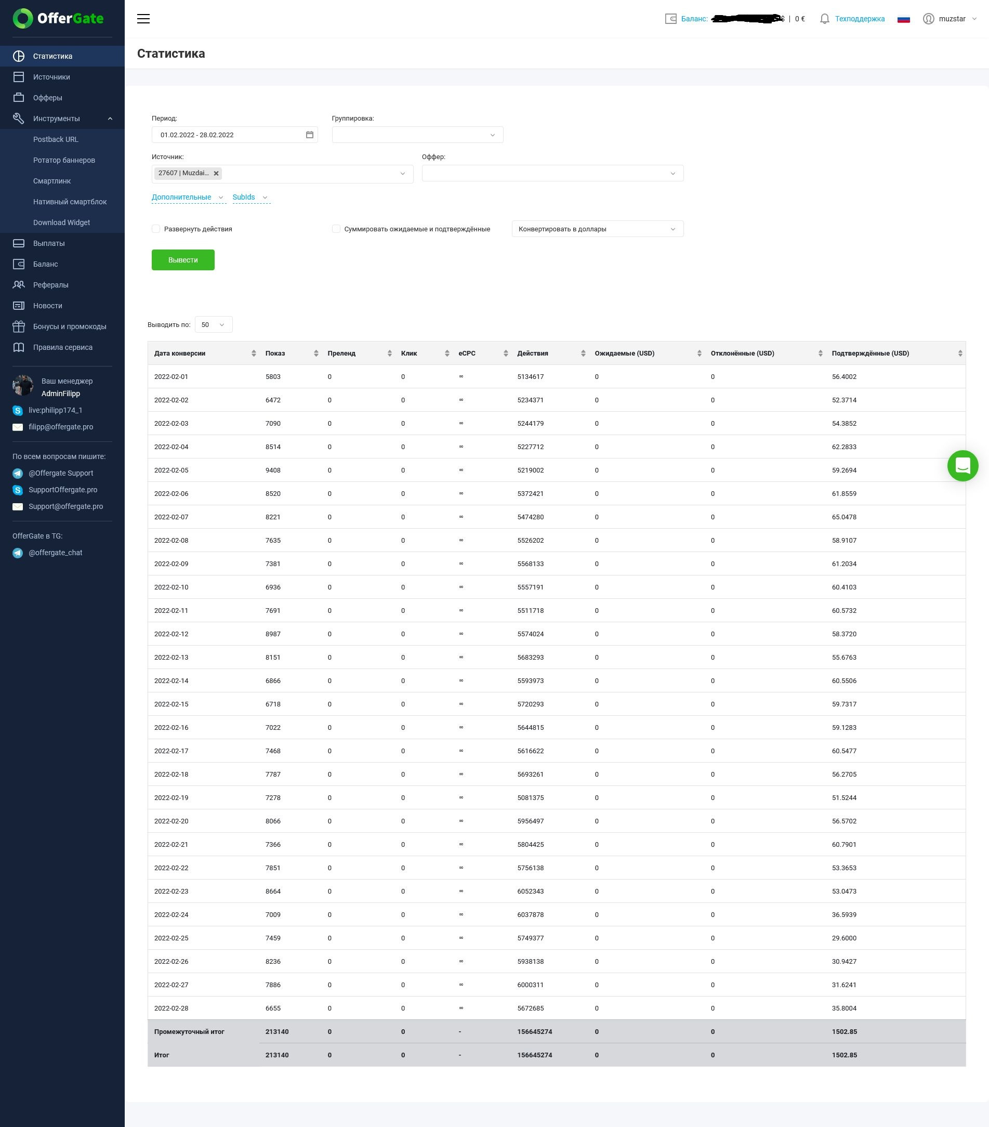
Task: Click the Период date range field
Action: pos(234,135)
